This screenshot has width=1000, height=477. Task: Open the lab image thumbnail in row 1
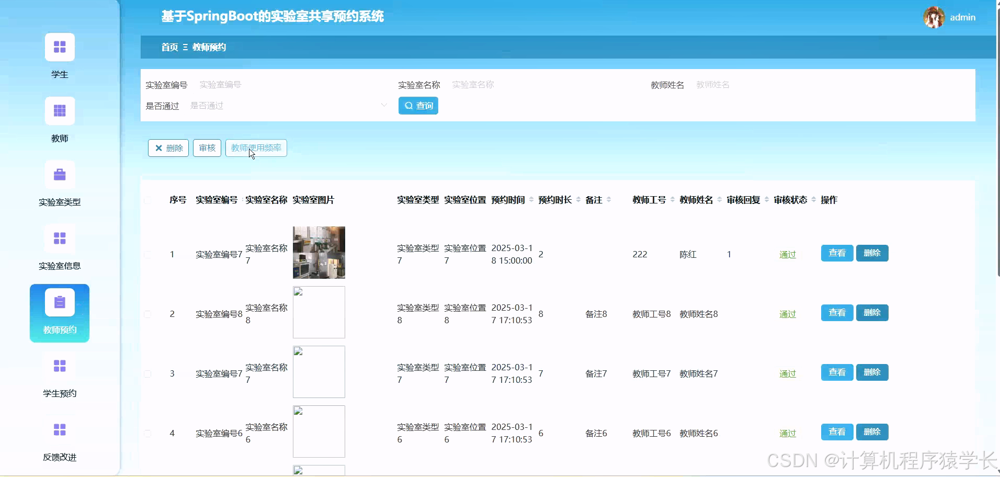pyautogui.click(x=319, y=253)
